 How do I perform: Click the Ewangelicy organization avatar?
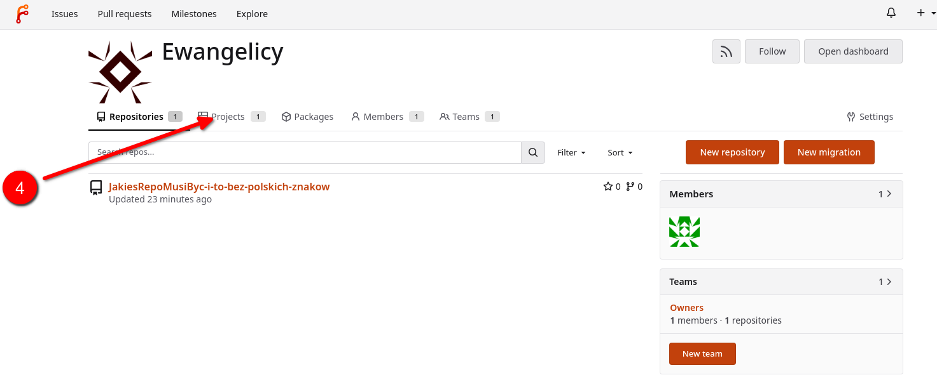click(120, 72)
